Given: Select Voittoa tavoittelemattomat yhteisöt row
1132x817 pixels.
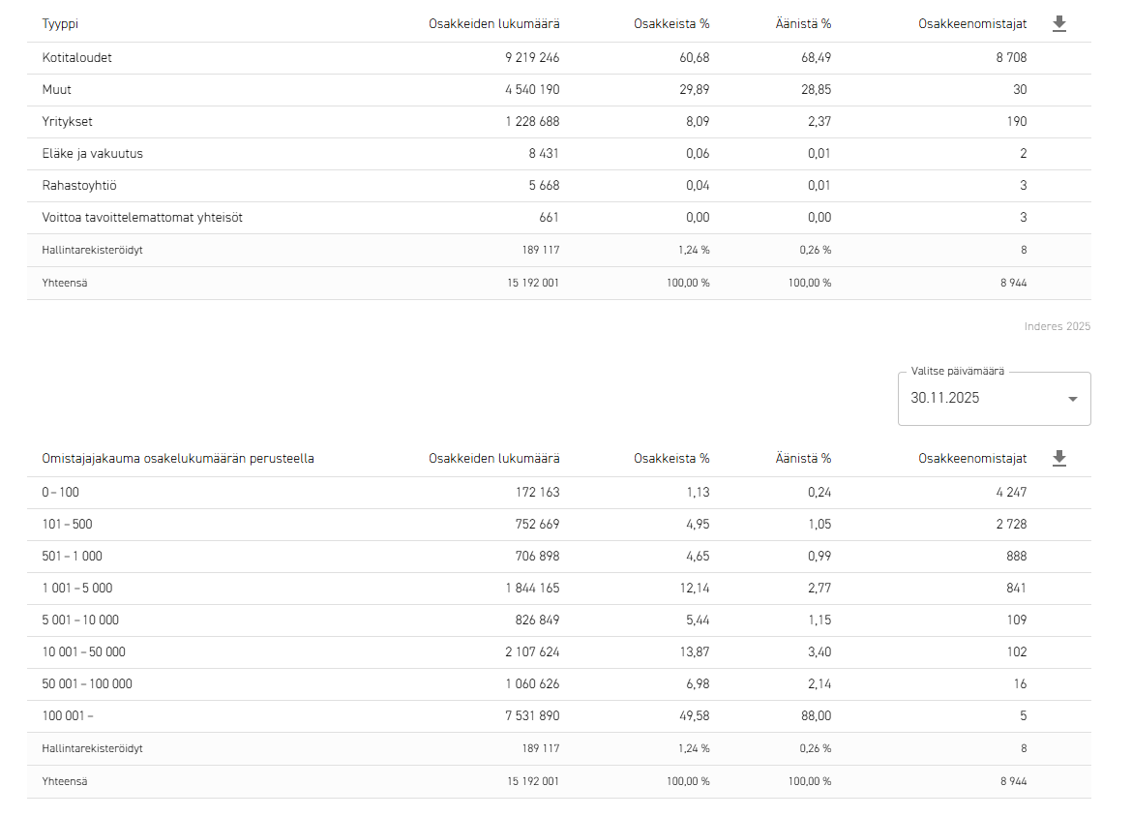Looking at the screenshot, I should tap(142, 218).
